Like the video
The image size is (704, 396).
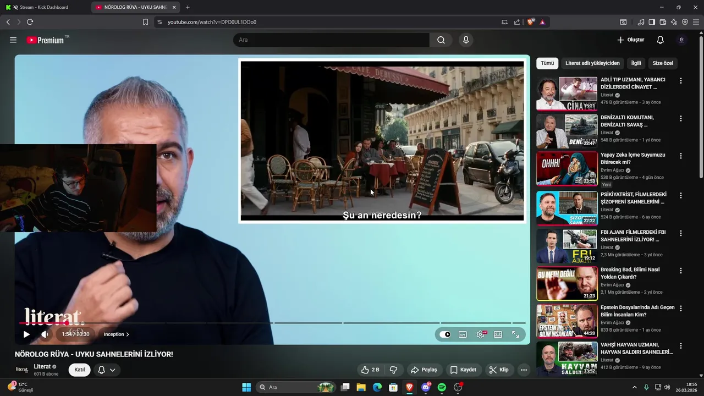coord(370,370)
